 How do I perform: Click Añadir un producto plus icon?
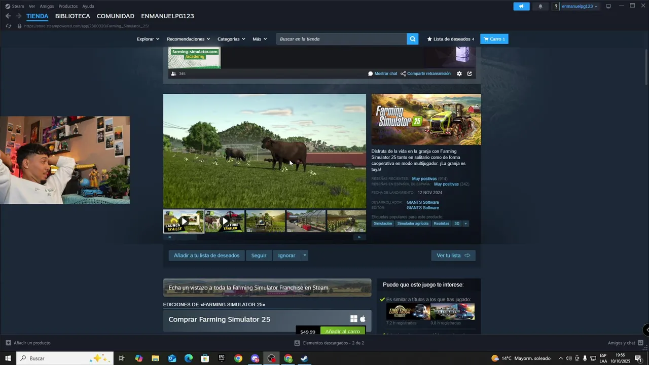(8, 343)
